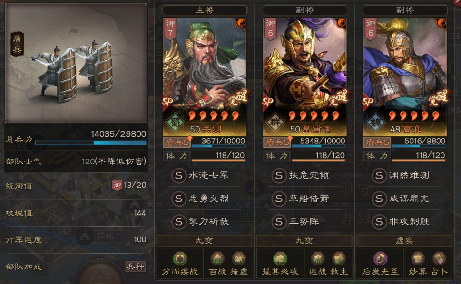This screenshot has height=284, width=461.
Task: Open the 皇甫嵩 general portrait card
Action: [305, 77]
